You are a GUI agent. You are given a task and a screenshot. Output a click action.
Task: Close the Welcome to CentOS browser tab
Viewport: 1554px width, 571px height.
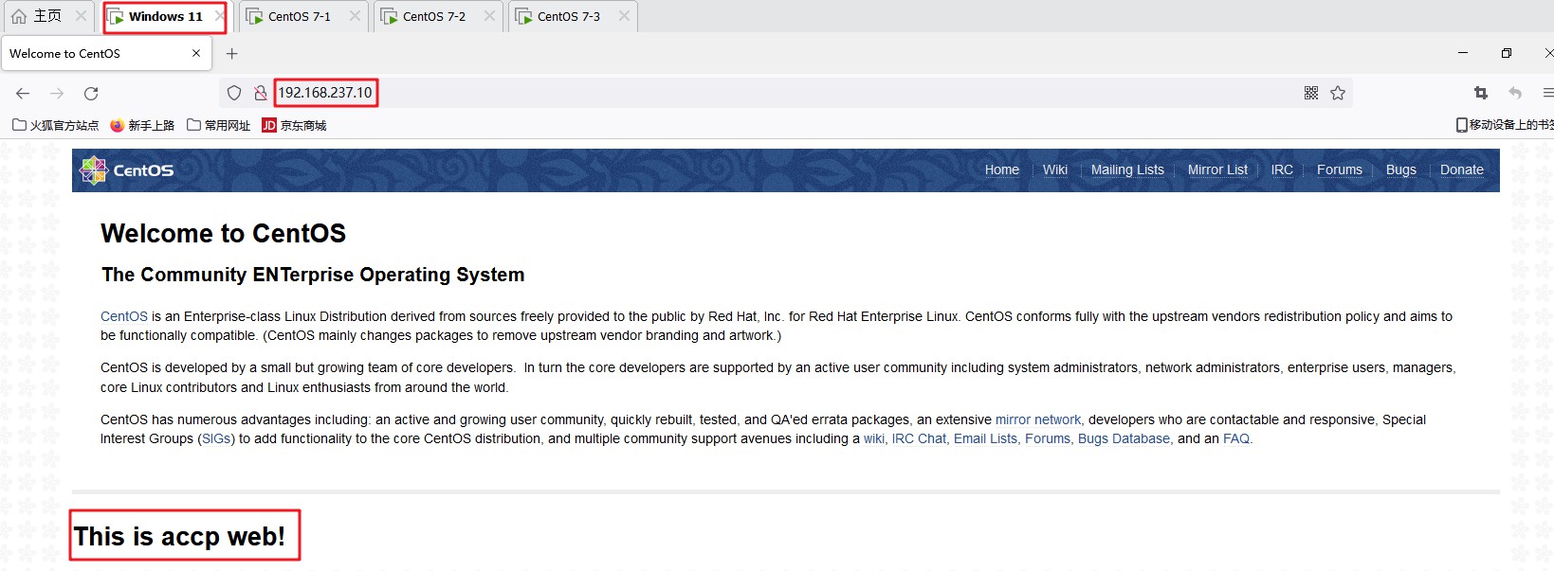click(x=196, y=53)
